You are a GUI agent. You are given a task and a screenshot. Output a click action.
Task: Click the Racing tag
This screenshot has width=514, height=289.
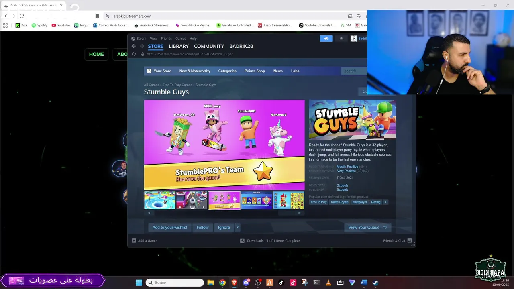(376, 202)
